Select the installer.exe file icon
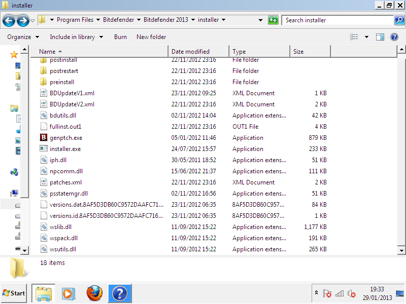The width and height of the screenshot is (406, 304). click(44, 148)
